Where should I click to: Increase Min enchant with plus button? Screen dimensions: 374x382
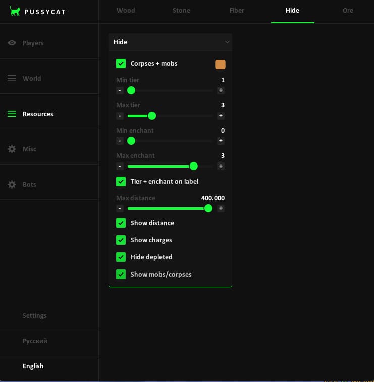tap(221, 141)
